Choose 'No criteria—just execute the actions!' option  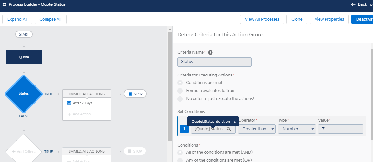(180, 99)
